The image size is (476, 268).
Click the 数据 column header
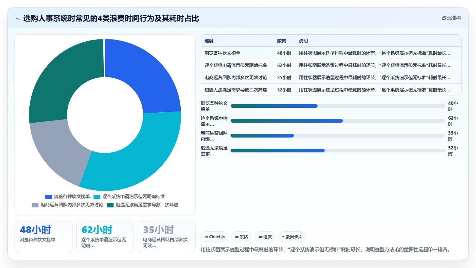click(282, 41)
